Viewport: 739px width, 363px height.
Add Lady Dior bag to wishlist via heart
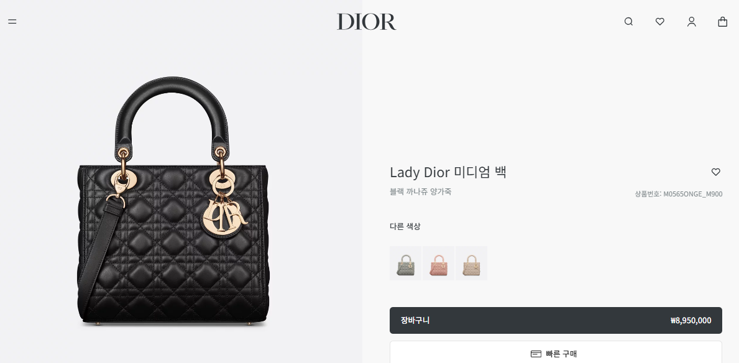tap(715, 172)
